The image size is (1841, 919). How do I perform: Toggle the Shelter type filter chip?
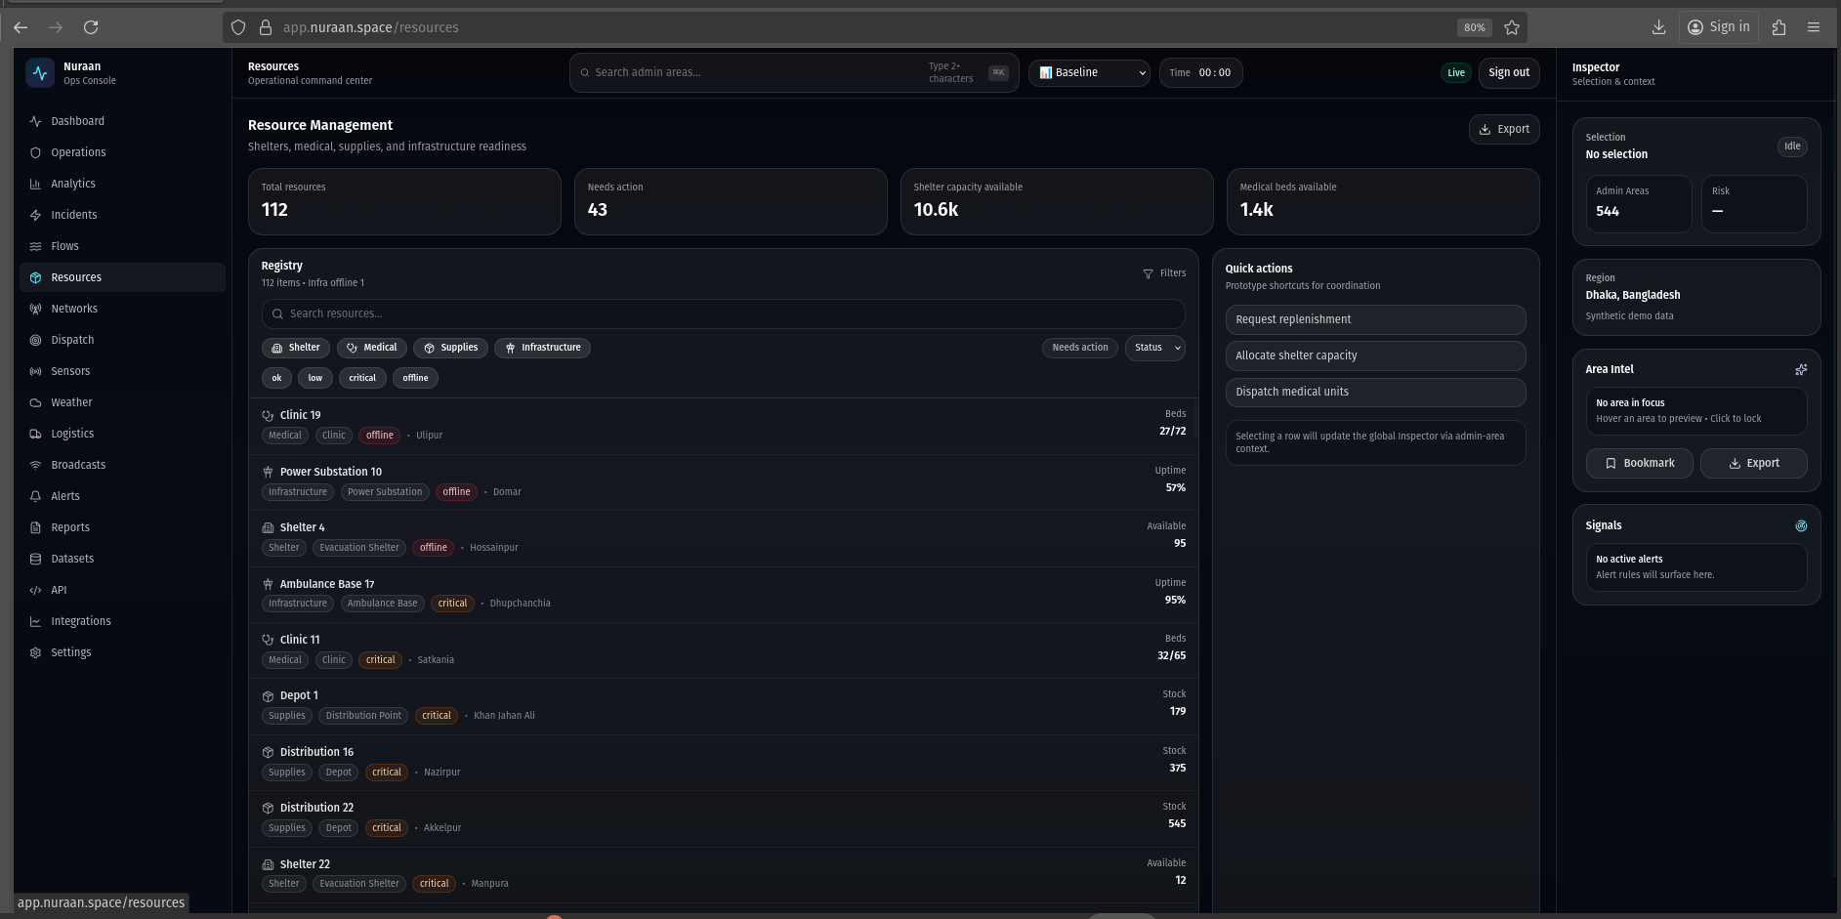coord(295,348)
